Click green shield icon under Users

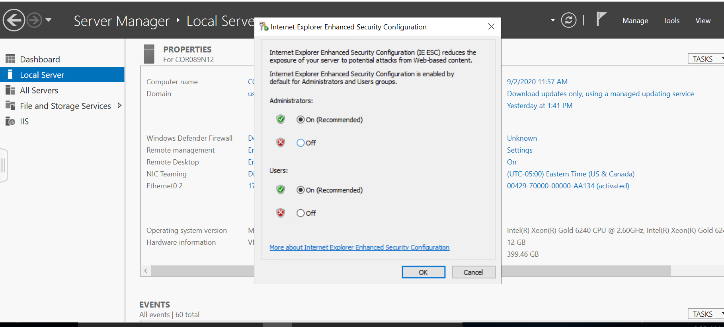281,190
